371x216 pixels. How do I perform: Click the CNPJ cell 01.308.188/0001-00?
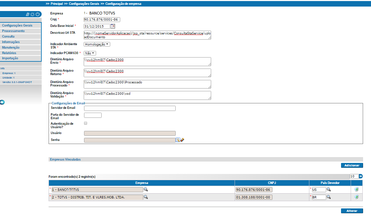(254, 197)
